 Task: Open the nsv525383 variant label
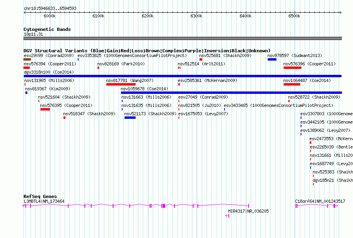(333, 172)
